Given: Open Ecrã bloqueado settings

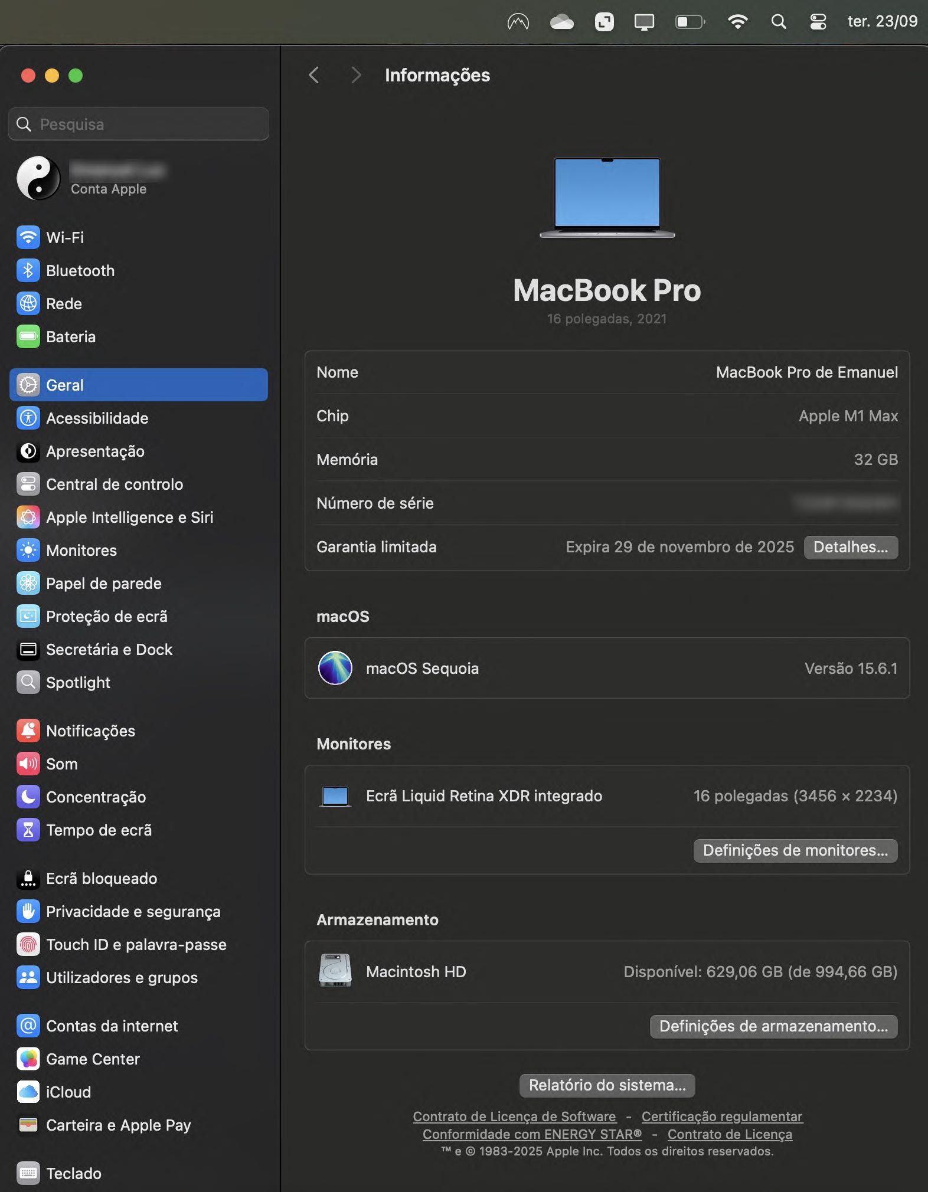Looking at the screenshot, I should (139, 878).
